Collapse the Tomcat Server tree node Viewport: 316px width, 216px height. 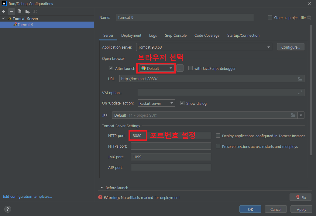(3, 18)
